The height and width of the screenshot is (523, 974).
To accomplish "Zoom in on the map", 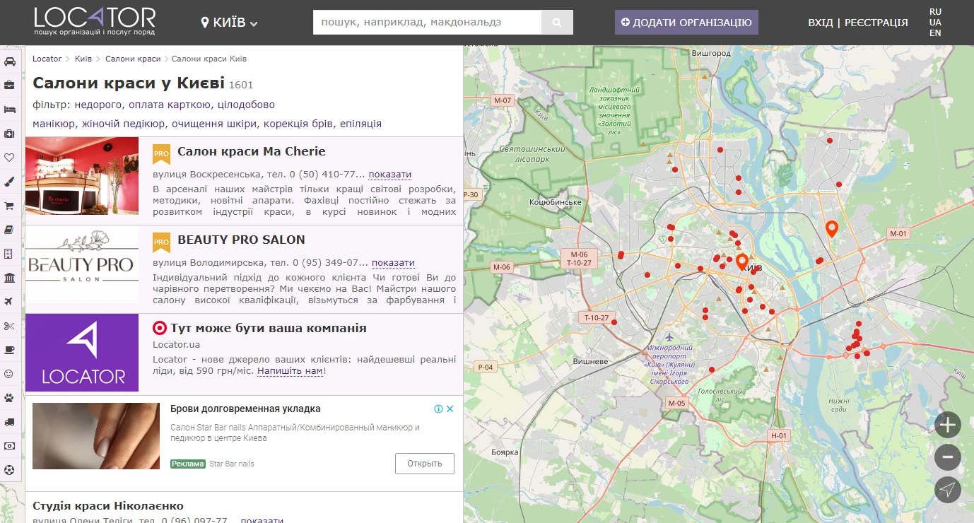I will (x=948, y=425).
